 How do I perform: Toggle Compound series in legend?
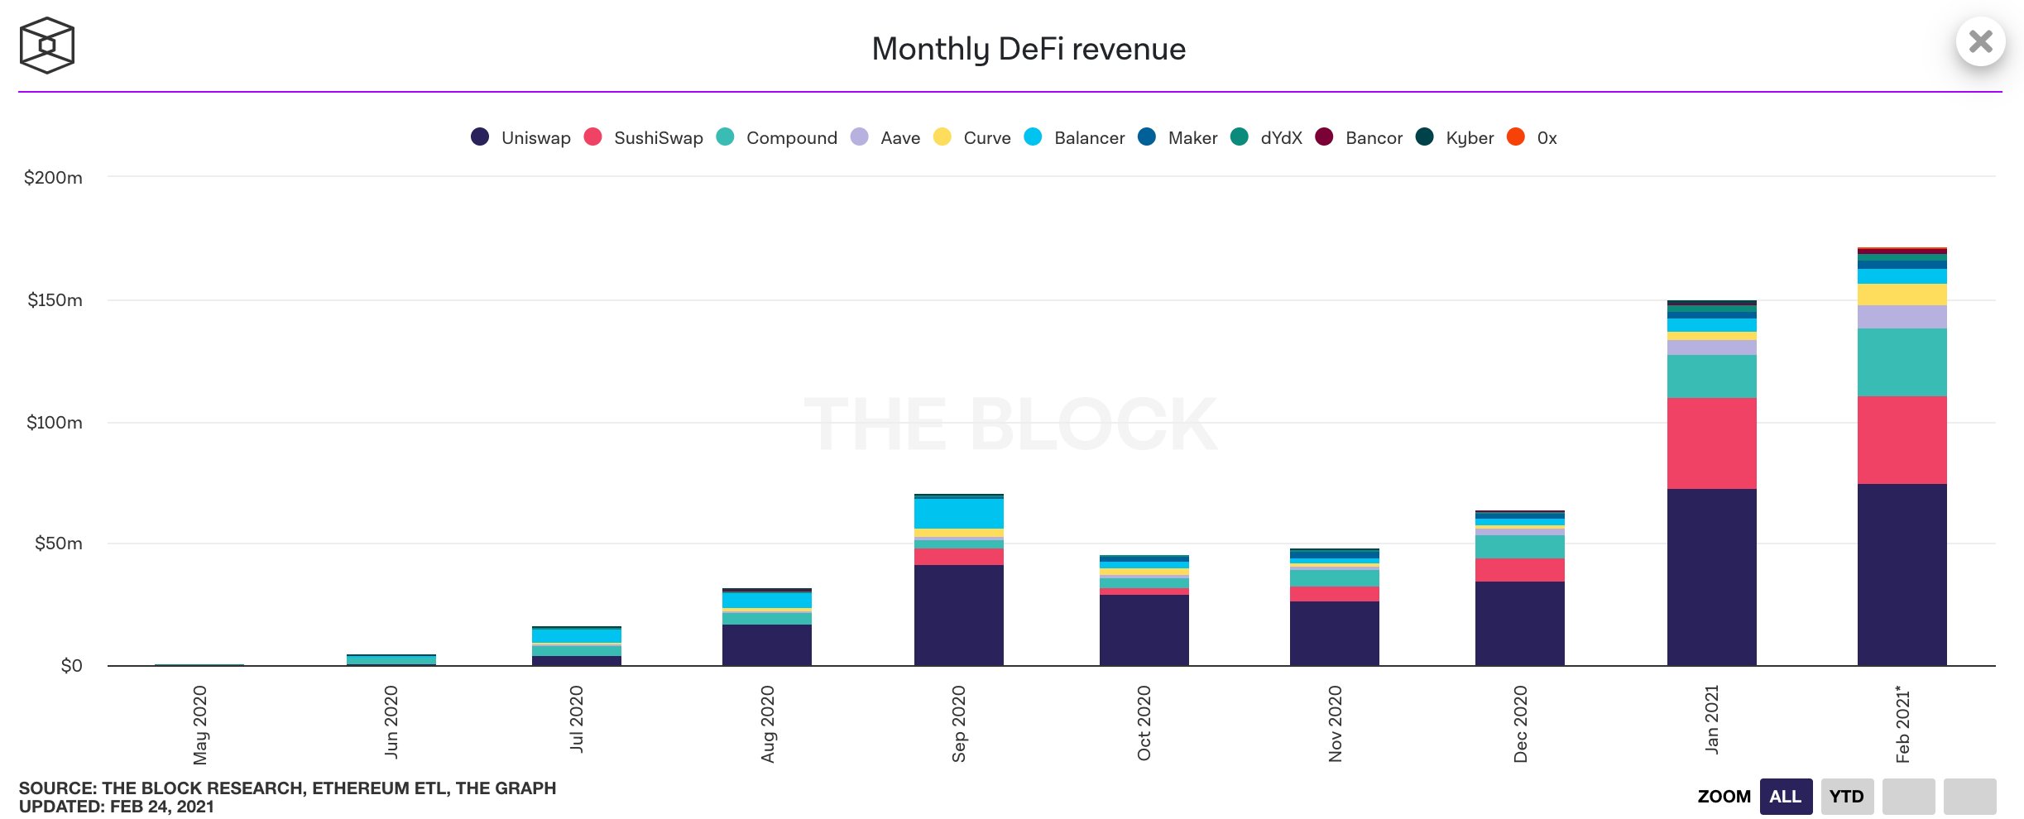click(776, 137)
